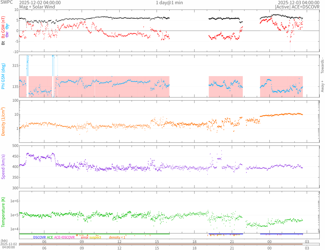Screen dimensions: 325x250
Task: Click the green ACE legend entry
Action: tap(50, 237)
